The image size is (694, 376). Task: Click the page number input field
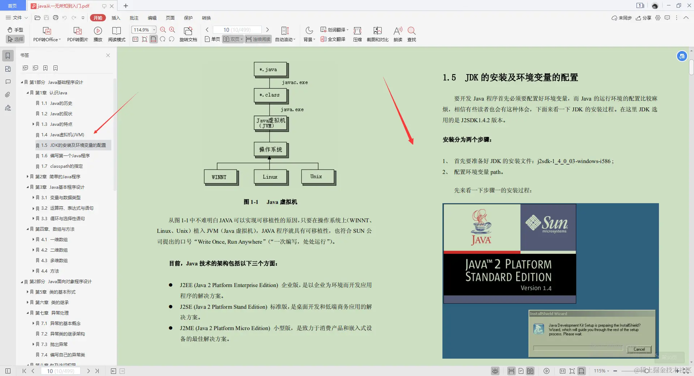click(237, 30)
